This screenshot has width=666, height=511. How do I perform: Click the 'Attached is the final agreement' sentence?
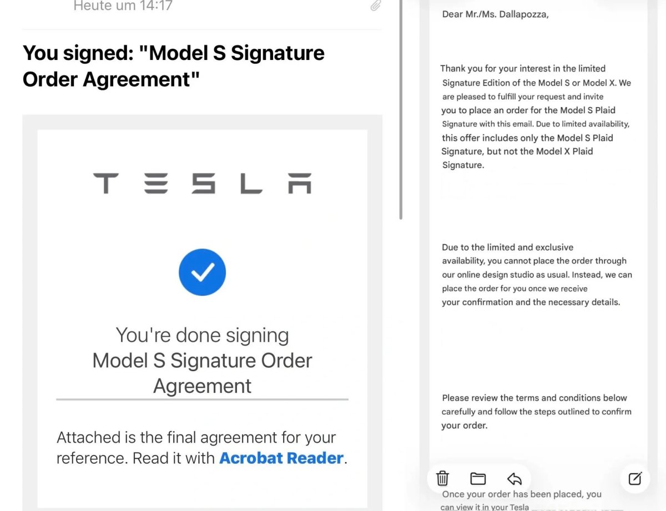pyautogui.click(x=202, y=448)
